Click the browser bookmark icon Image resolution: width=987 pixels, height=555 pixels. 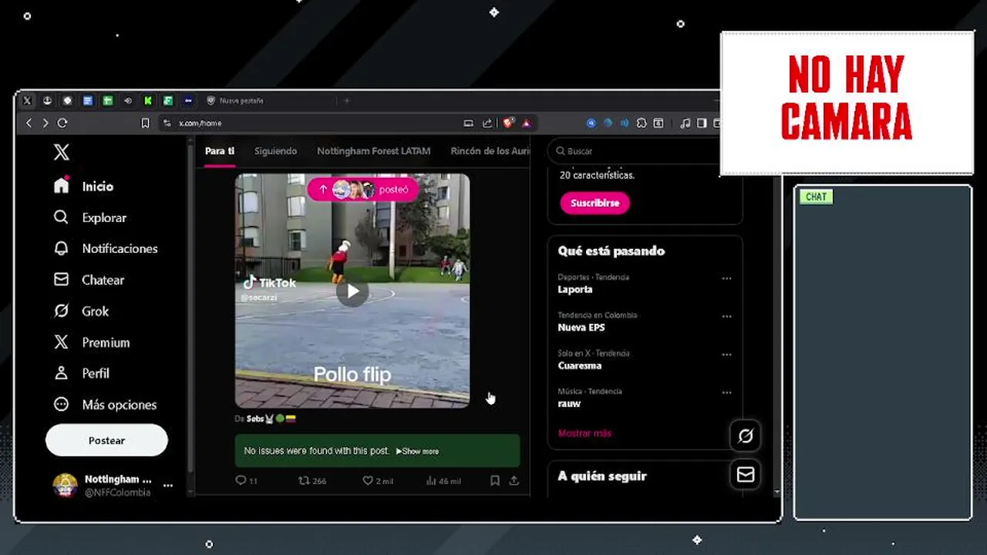[145, 123]
